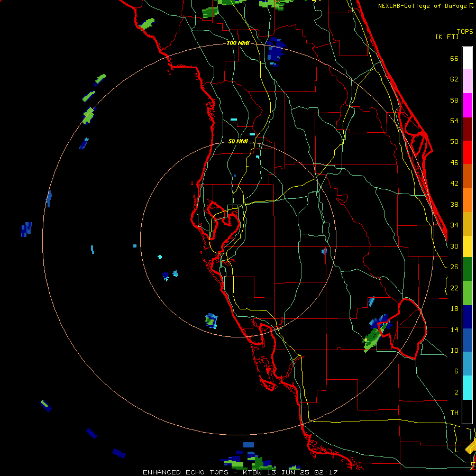The height and width of the screenshot is (476, 476).
Task: Click the gold legend color band
Action: [x=467, y=224]
